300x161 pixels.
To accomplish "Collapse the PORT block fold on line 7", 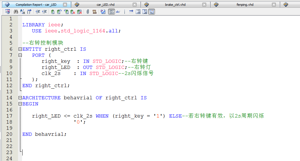I will 20,55.
